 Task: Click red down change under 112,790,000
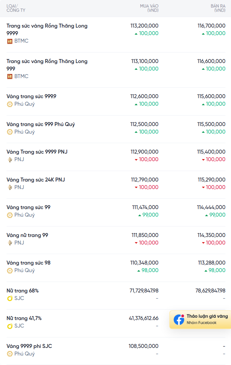(x=146, y=187)
